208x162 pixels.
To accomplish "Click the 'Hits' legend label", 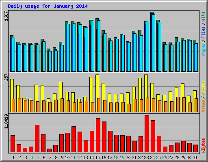I will point(204,17).
